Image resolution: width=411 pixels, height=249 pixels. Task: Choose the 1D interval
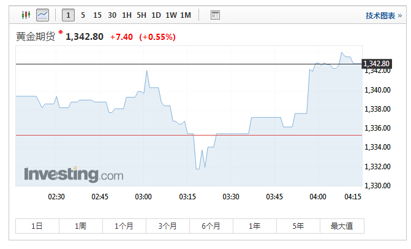[x=156, y=15]
